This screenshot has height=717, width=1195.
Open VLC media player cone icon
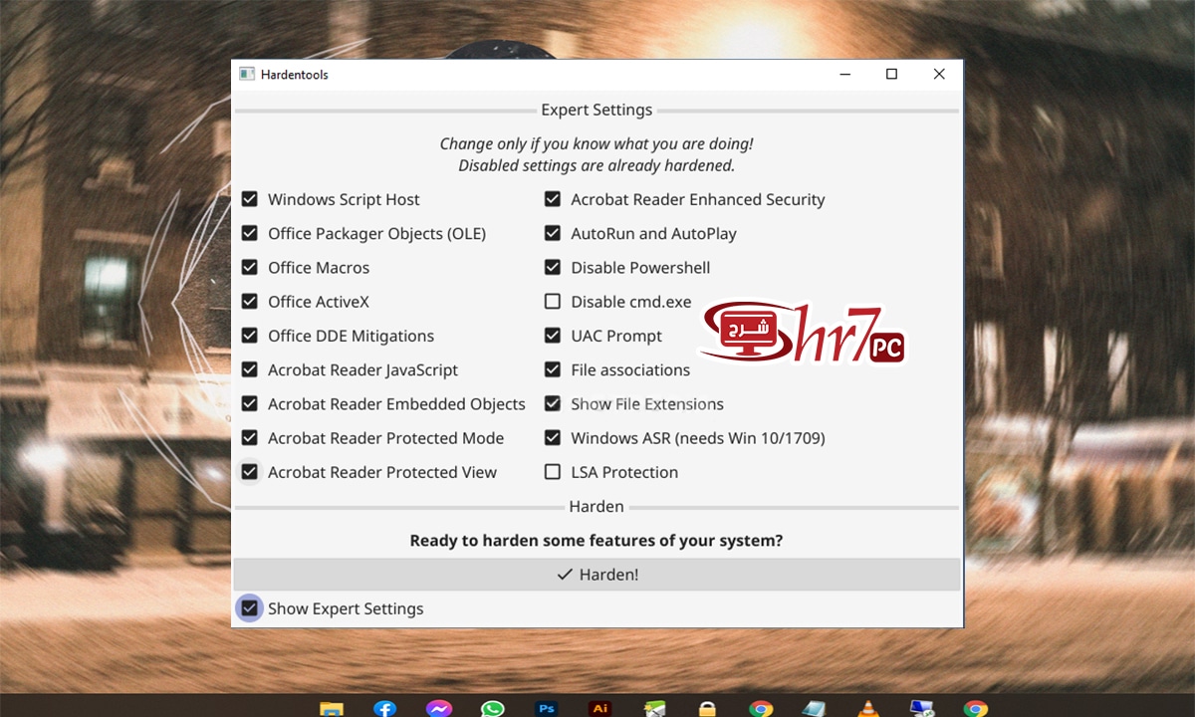[x=868, y=708]
